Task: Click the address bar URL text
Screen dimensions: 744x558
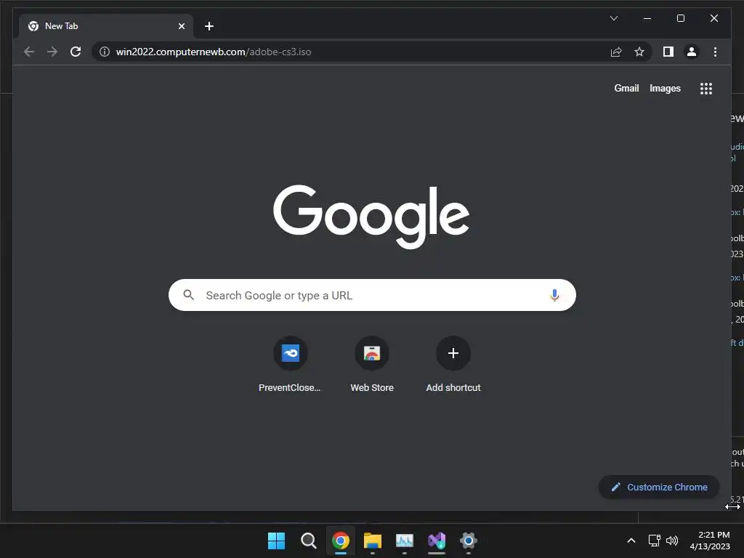Action: point(214,52)
